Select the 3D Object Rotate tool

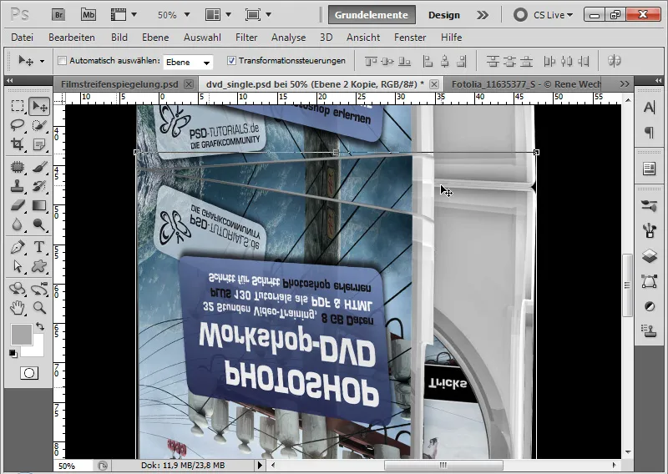click(x=17, y=289)
